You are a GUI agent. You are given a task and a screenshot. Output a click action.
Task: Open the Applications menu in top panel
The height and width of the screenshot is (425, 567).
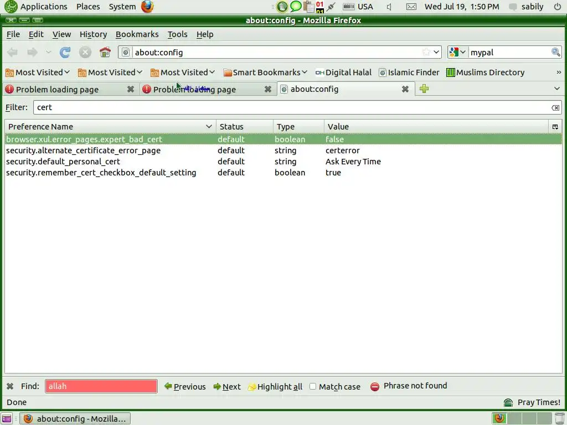tap(43, 7)
